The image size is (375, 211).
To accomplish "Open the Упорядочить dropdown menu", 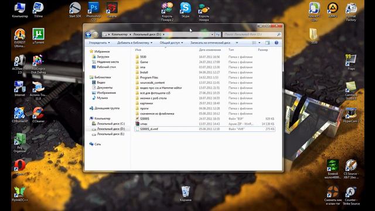I will (99, 43).
